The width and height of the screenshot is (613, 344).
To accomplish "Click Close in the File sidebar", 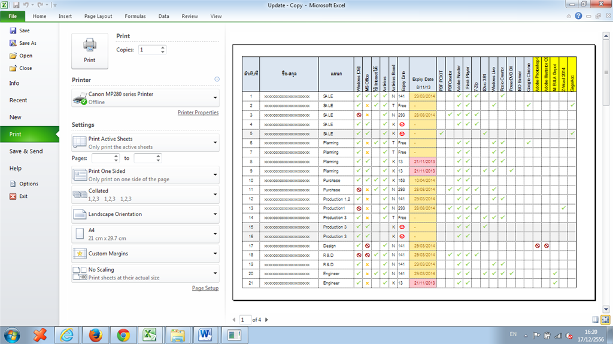I will pos(21,68).
